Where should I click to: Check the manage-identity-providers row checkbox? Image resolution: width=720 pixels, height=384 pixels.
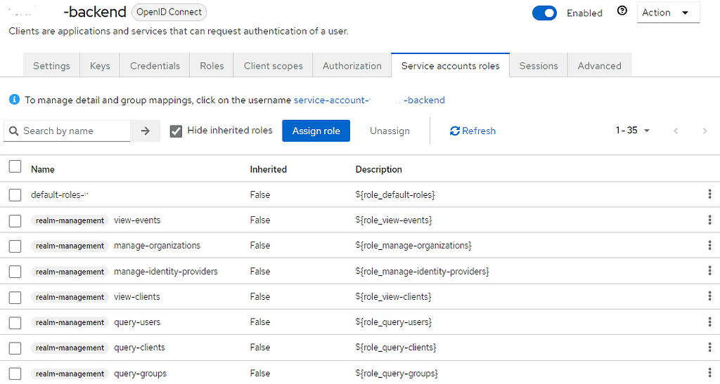coord(15,272)
